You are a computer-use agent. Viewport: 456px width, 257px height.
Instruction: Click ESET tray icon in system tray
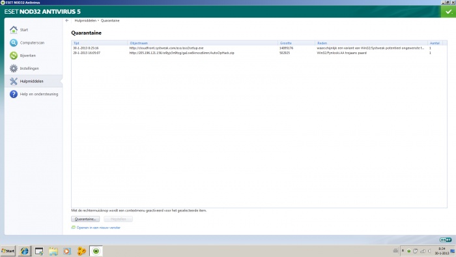coord(409,251)
